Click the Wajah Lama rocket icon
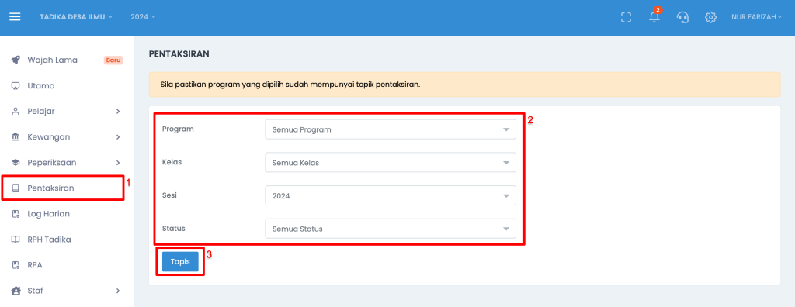 tap(16, 60)
